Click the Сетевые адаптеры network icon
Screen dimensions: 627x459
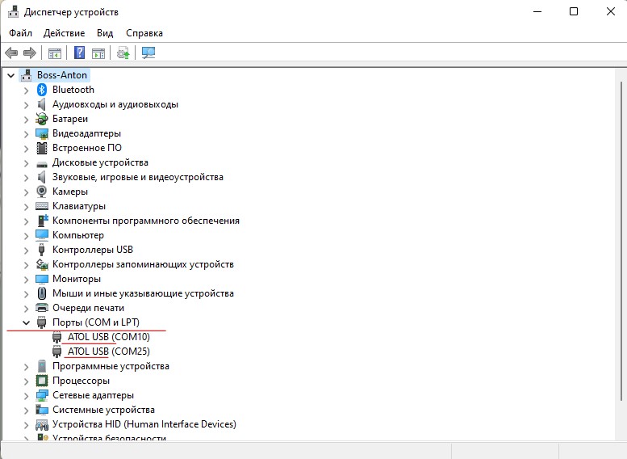tap(42, 395)
